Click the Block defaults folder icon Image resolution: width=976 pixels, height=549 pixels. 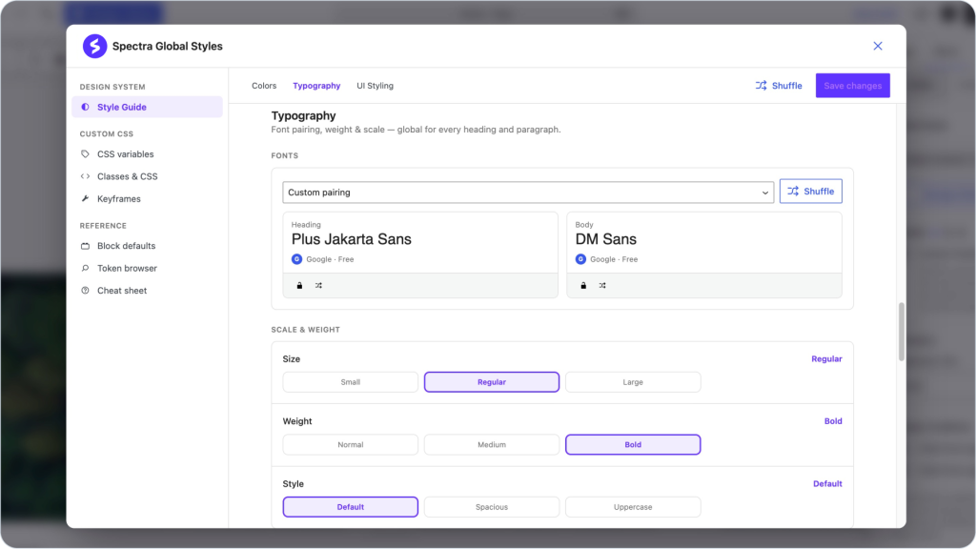tap(85, 246)
